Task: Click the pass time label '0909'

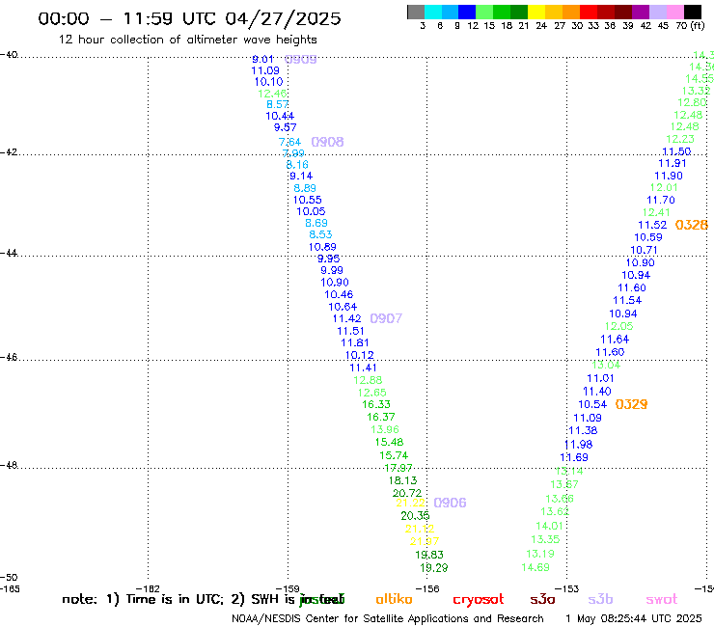Action: pos(300,59)
